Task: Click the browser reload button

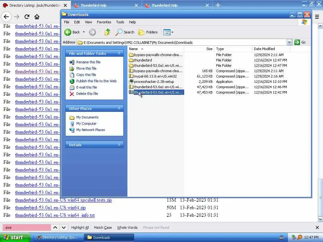Action: [x=27, y=17]
